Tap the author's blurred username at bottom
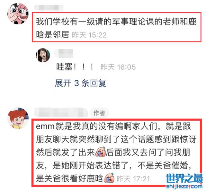Viewport: 206px width, 191px height. click(x=61, y=113)
